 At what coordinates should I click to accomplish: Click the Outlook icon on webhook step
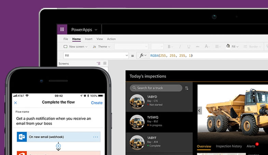22,137
